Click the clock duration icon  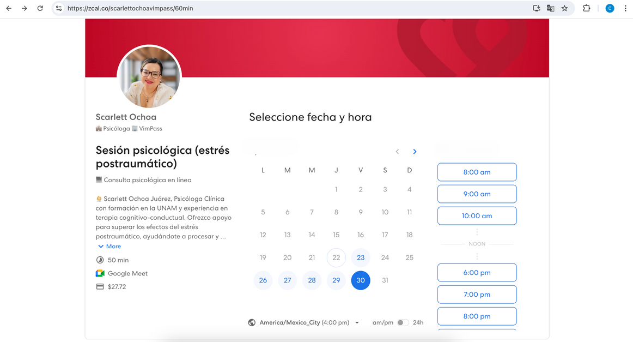(100, 260)
